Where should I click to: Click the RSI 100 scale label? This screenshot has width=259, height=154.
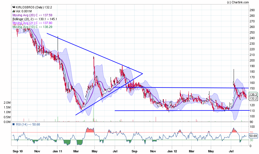[x=252, y=127]
